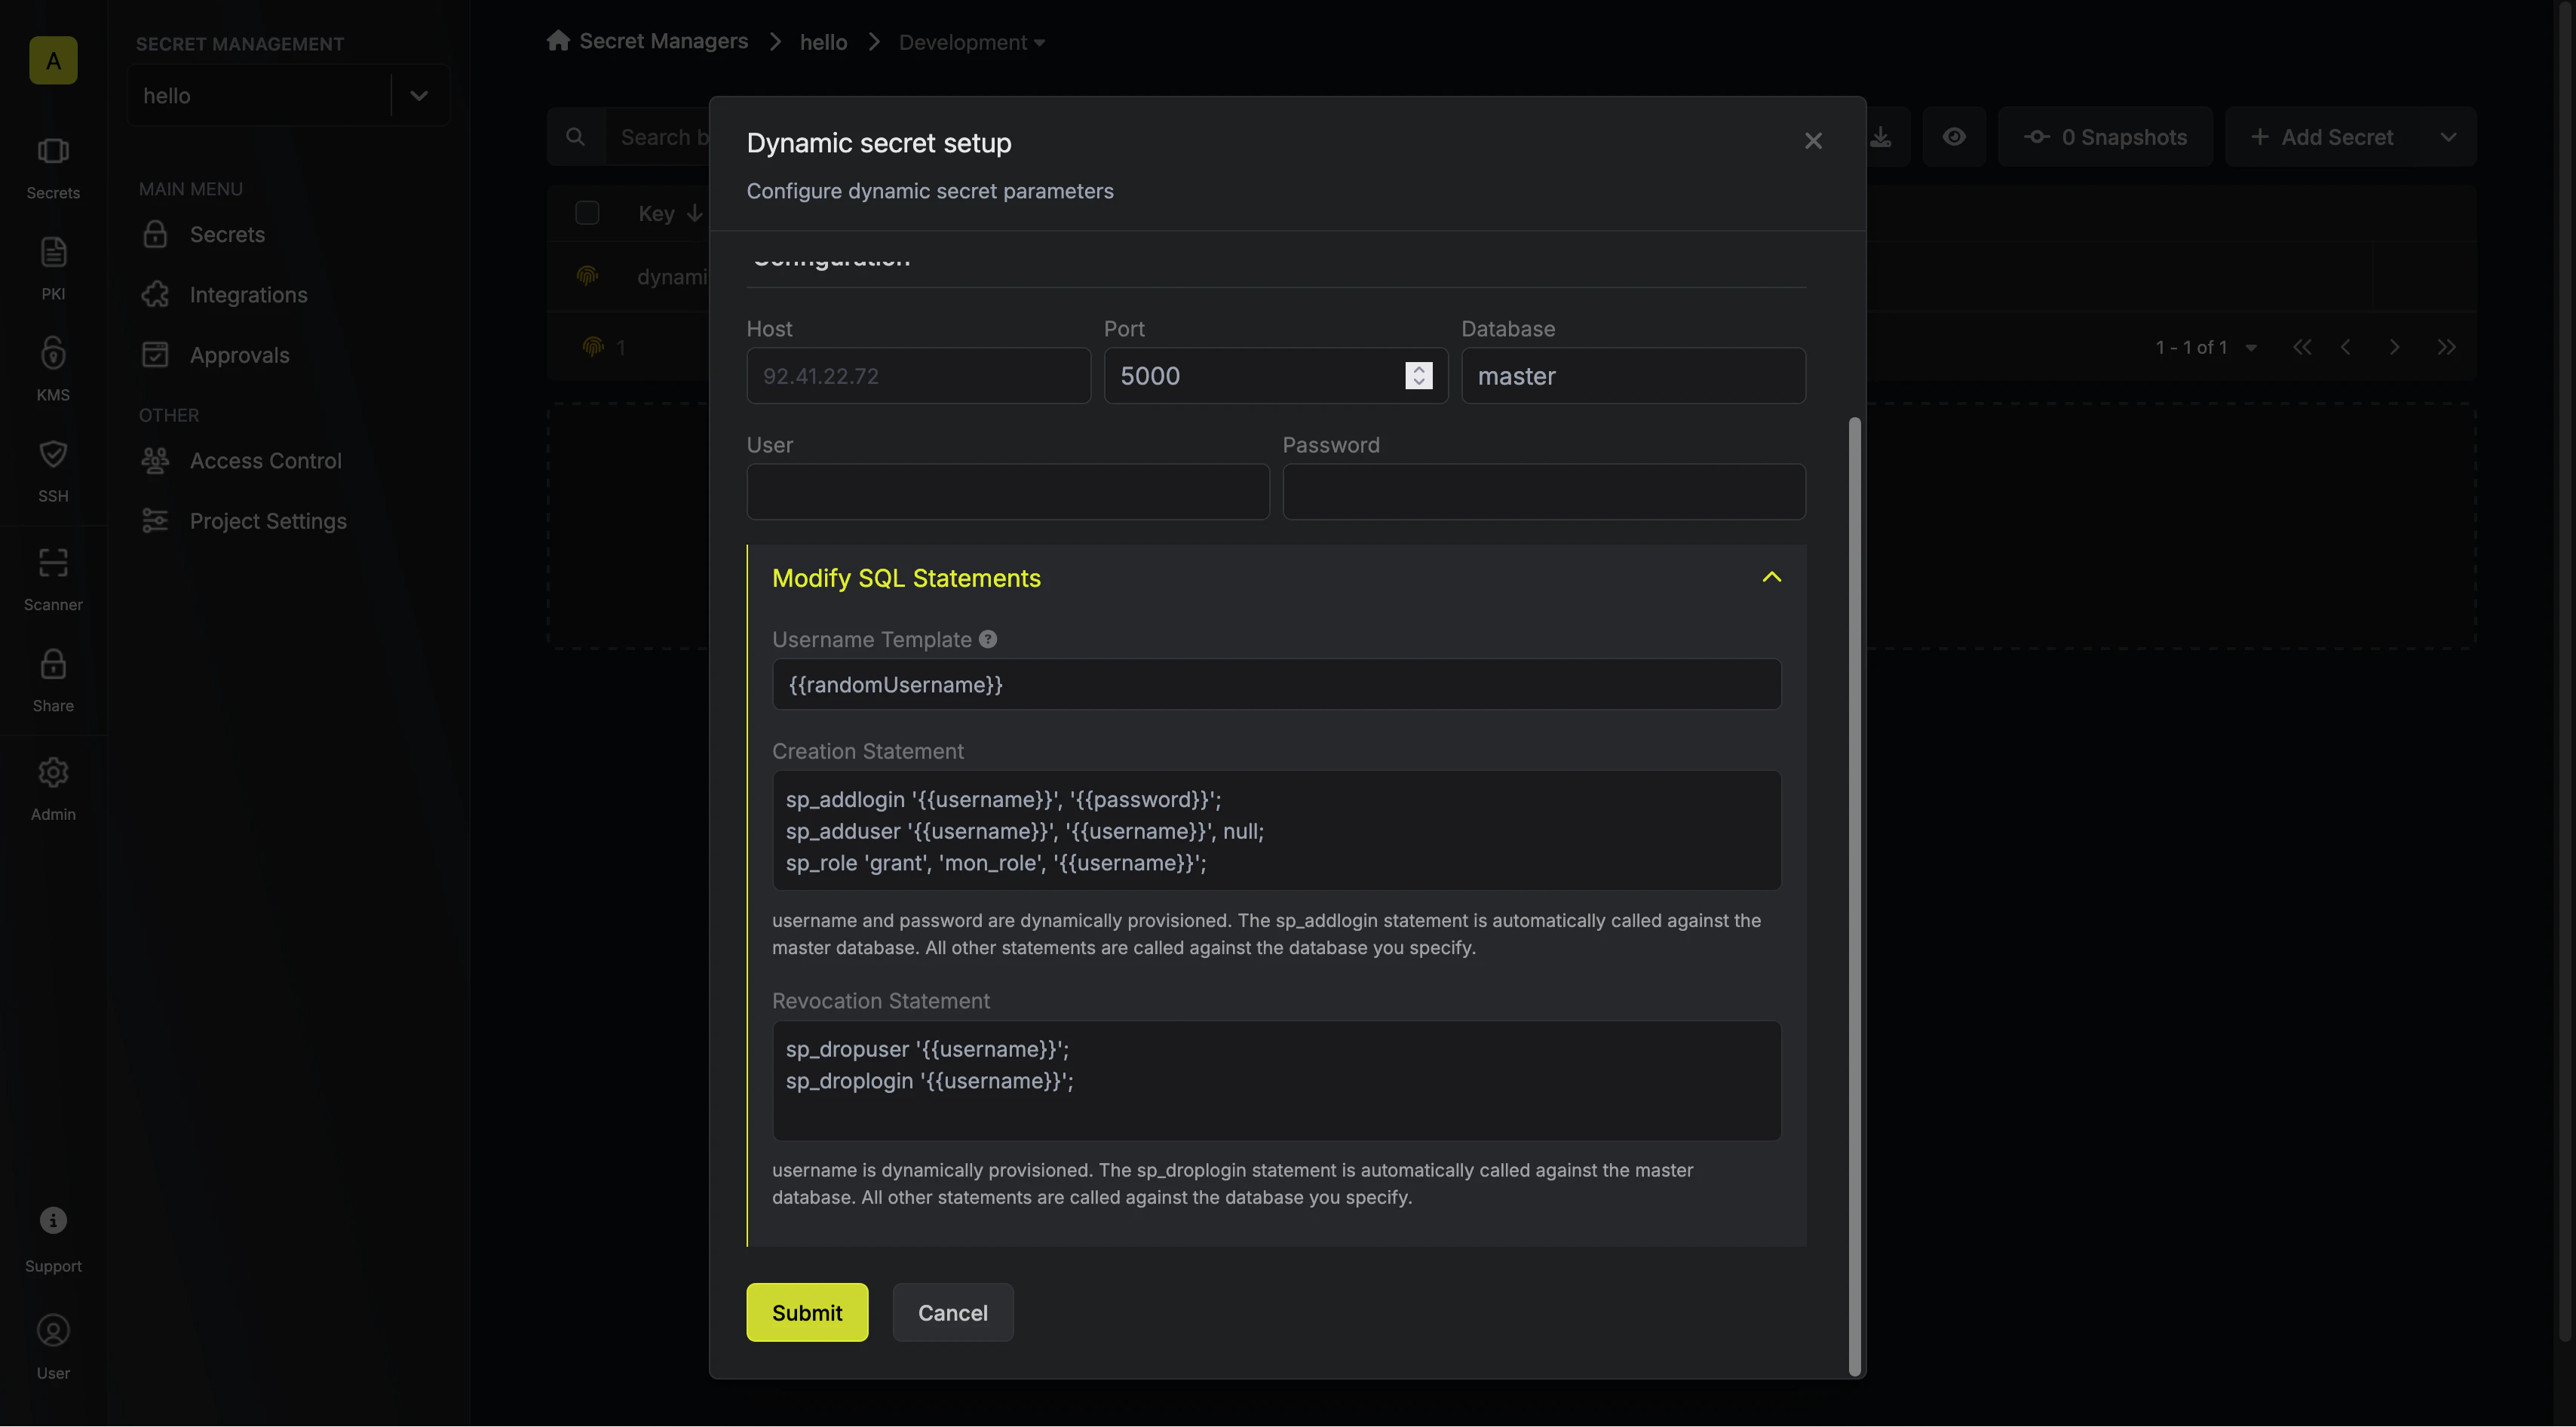Image resolution: width=2576 pixels, height=1427 pixels.
Task: Click the Submit button
Action: pyautogui.click(x=807, y=1312)
